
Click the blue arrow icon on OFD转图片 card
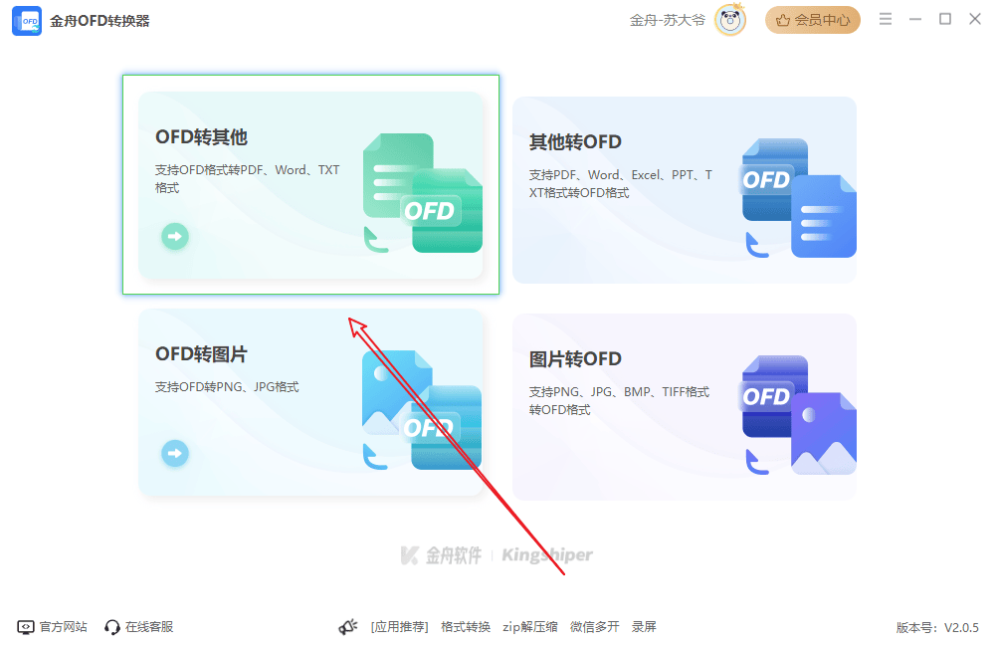point(174,453)
